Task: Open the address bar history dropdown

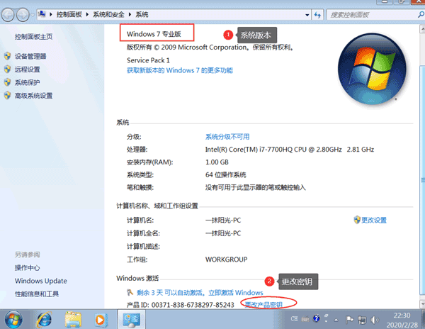Action: (x=307, y=15)
